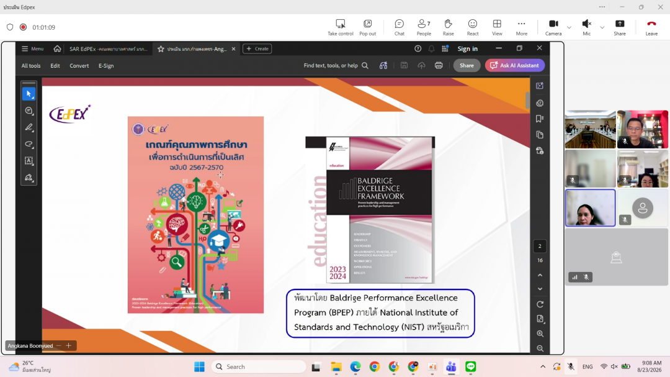
Task: Zoom out of the PDF
Action: (540, 349)
